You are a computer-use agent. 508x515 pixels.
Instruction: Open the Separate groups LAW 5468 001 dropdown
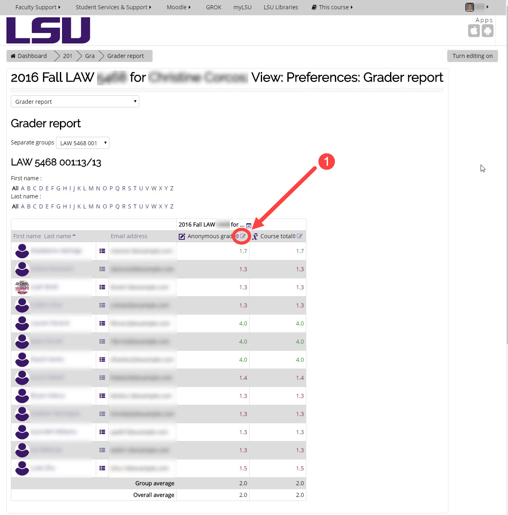(x=83, y=143)
